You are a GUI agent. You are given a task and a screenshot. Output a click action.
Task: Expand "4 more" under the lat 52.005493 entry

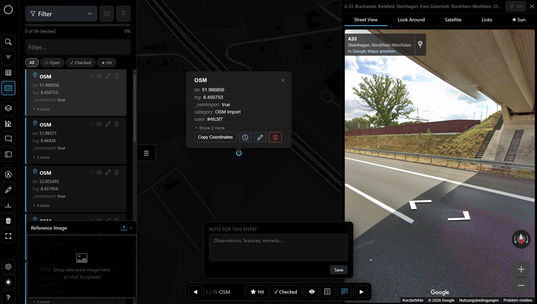tap(41, 205)
